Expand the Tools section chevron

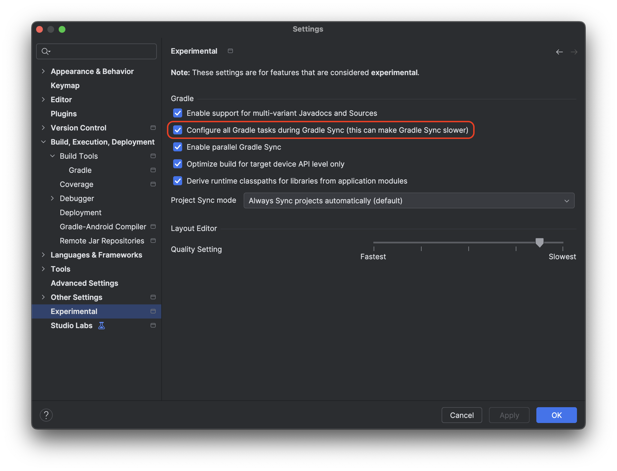click(x=43, y=269)
